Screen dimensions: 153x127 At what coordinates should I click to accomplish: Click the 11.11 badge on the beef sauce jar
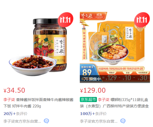[66, 20]
